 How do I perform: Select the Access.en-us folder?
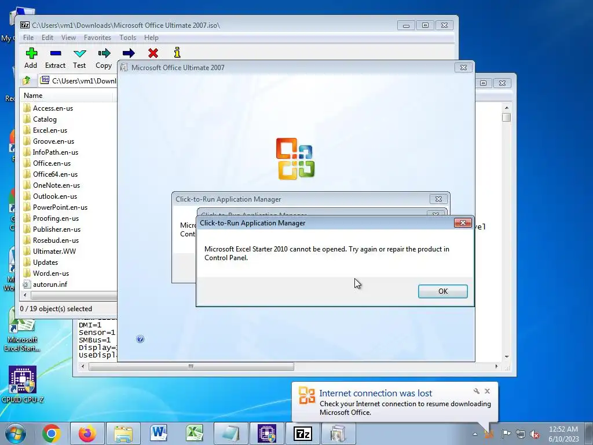[48, 108]
